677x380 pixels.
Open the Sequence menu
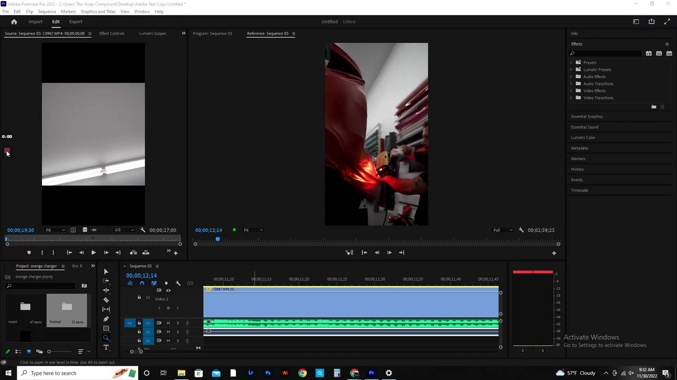(x=47, y=11)
